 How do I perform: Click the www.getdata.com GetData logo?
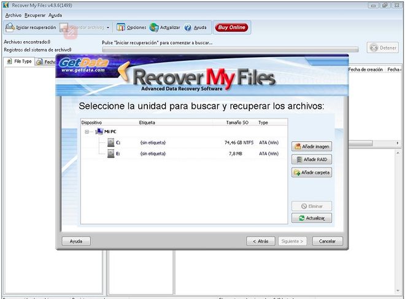pyautogui.click(x=83, y=66)
